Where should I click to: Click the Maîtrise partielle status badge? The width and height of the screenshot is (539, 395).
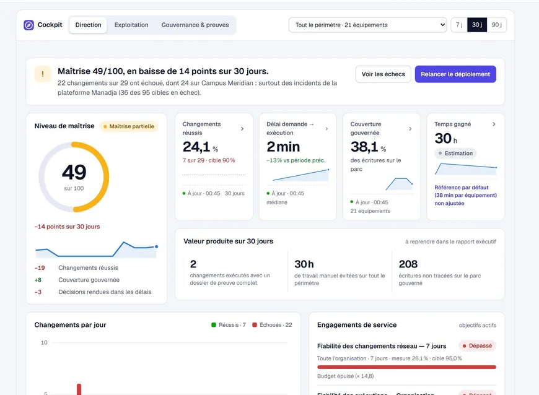point(129,126)
